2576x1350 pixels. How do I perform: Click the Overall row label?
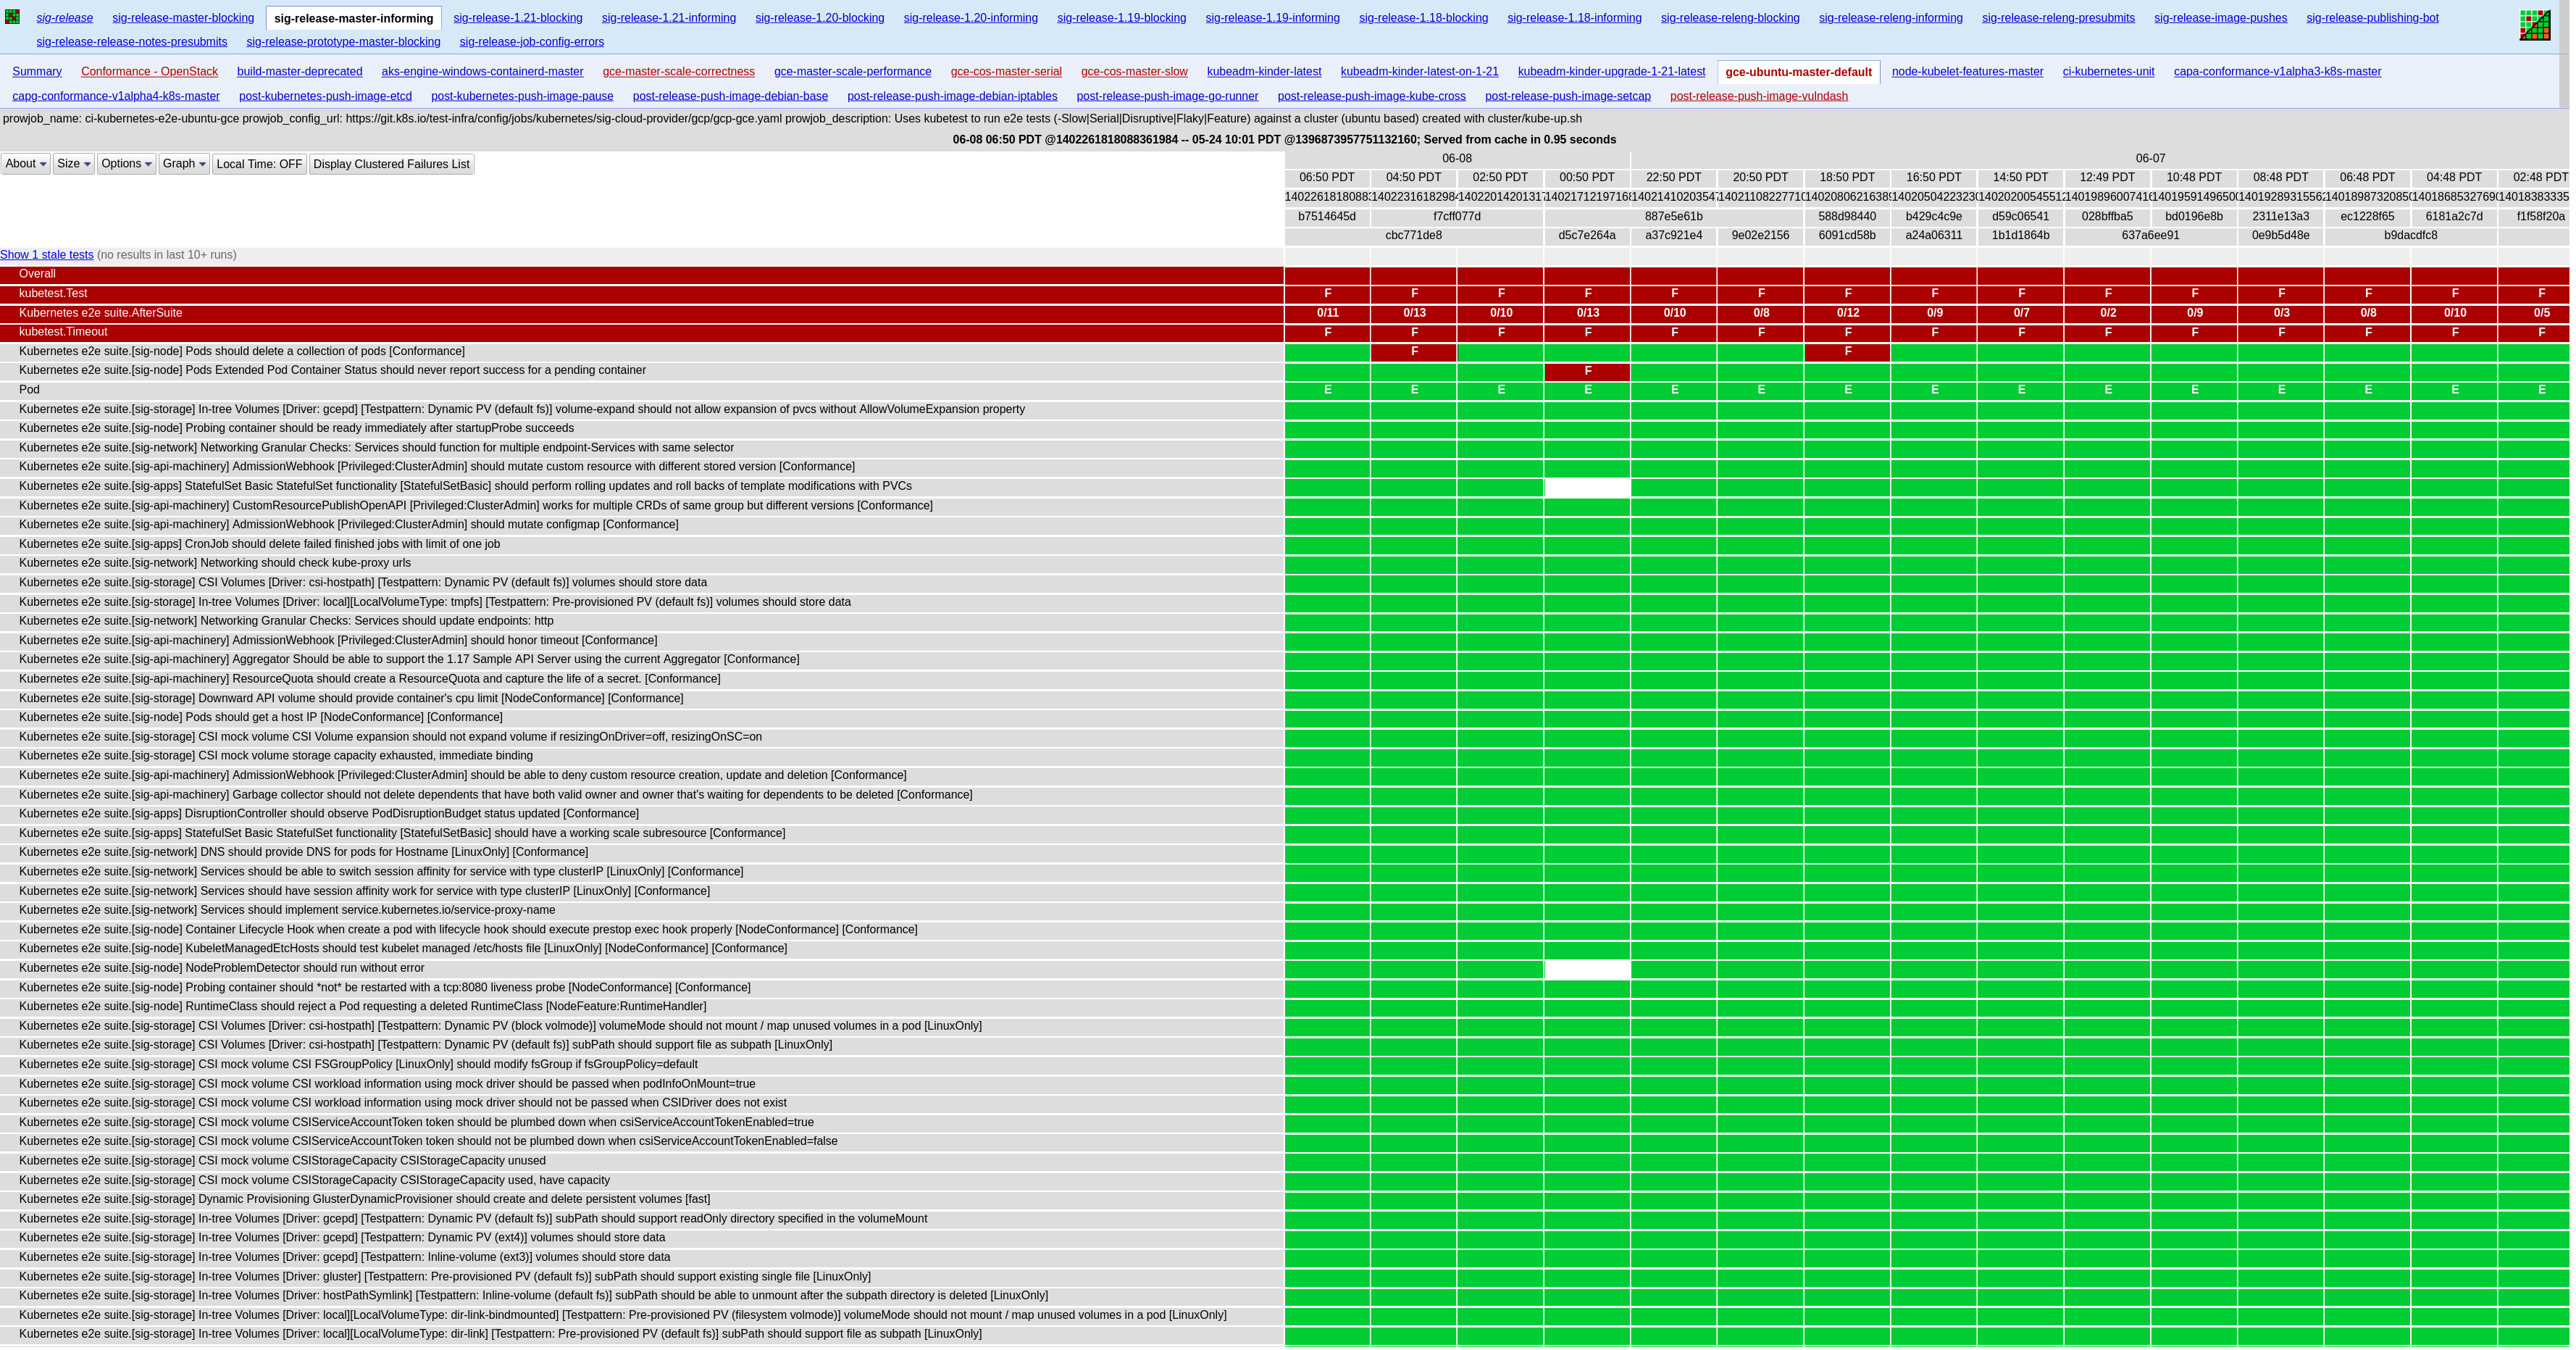click(x=642, y=274)
